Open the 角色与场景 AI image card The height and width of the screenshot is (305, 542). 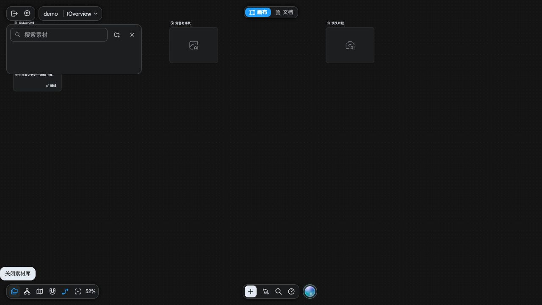194,45
